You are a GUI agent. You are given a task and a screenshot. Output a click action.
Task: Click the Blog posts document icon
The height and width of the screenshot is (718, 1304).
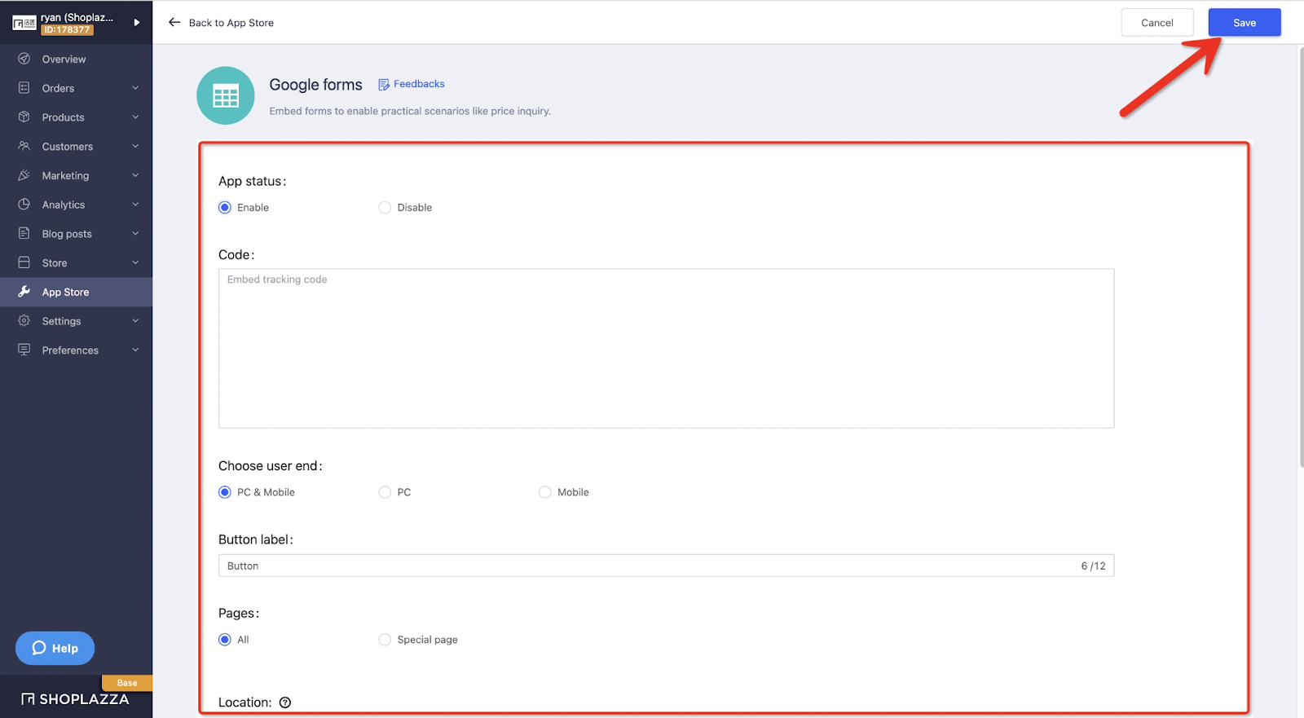[24, 233]
